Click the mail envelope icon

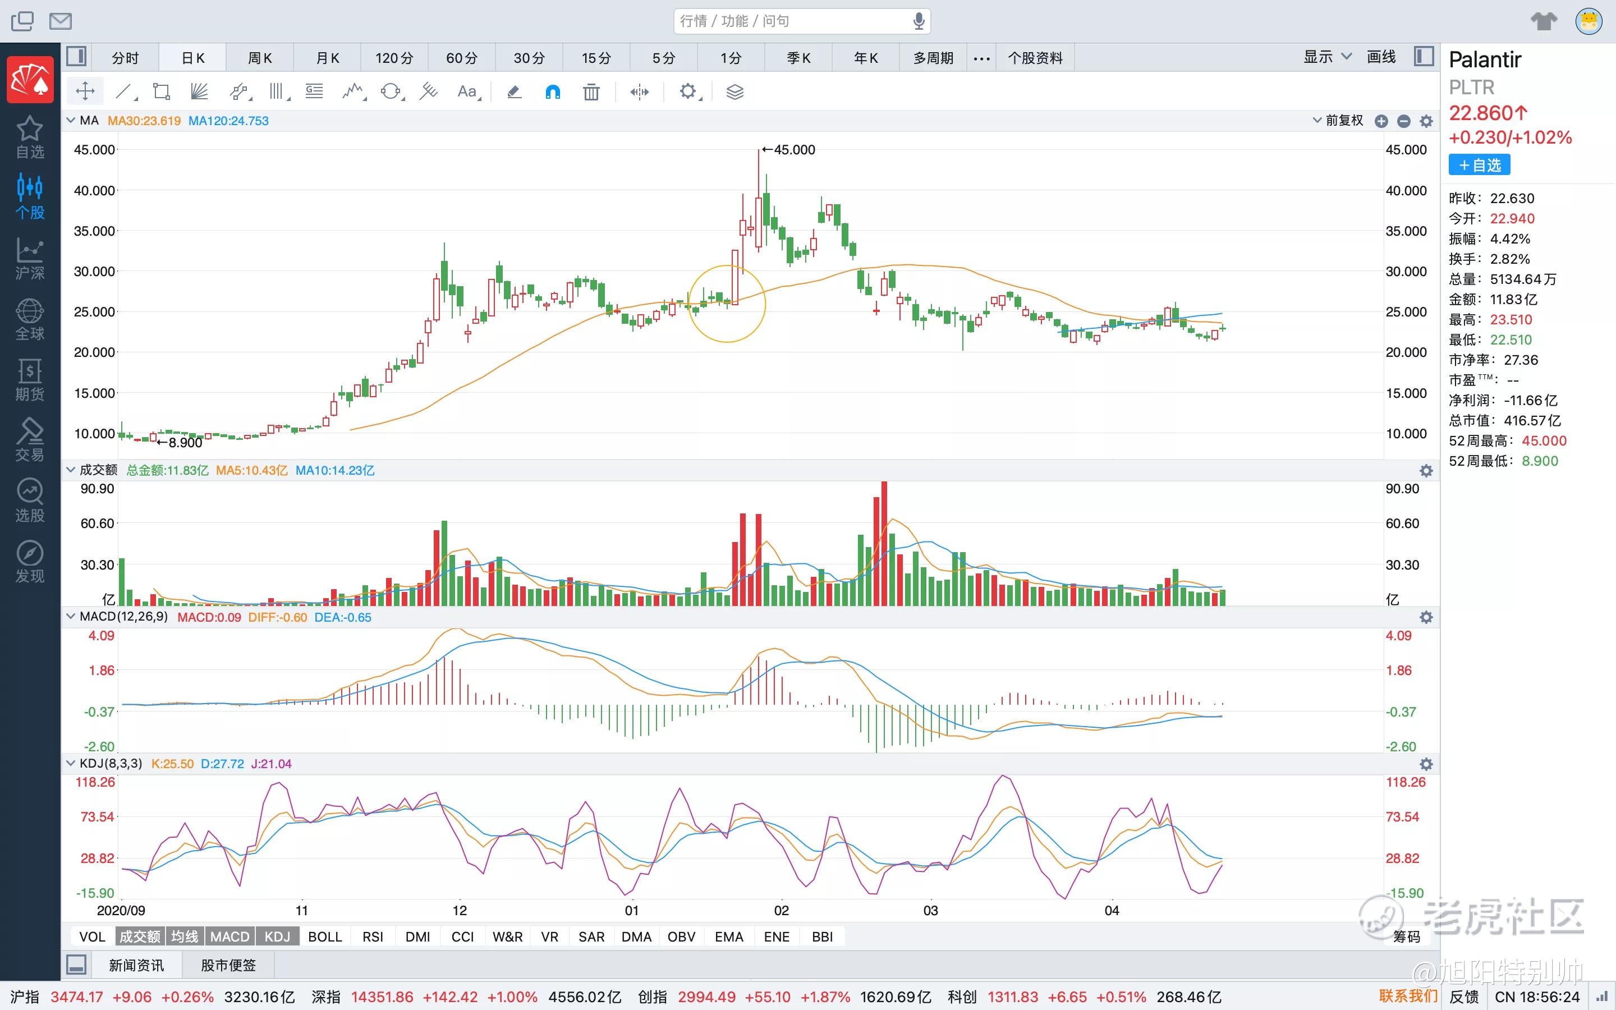61,21
